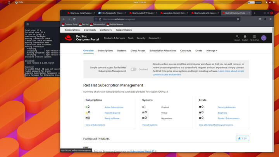The width and height of the screenshot is (279, 157).
Task: Change language via English globe icon
Action: [x=245, y=38]
